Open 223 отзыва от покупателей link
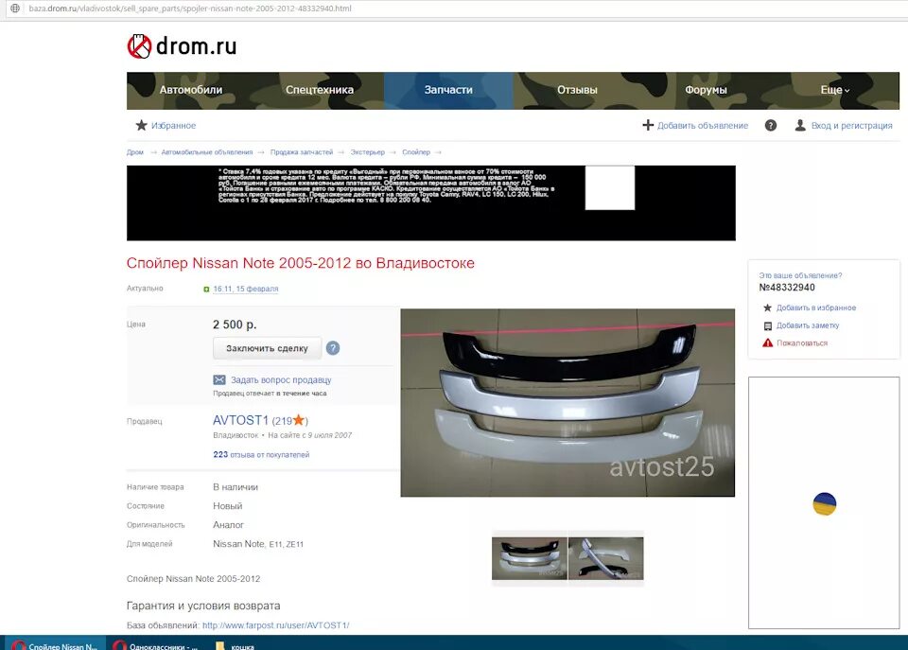 tap(261, 455)
